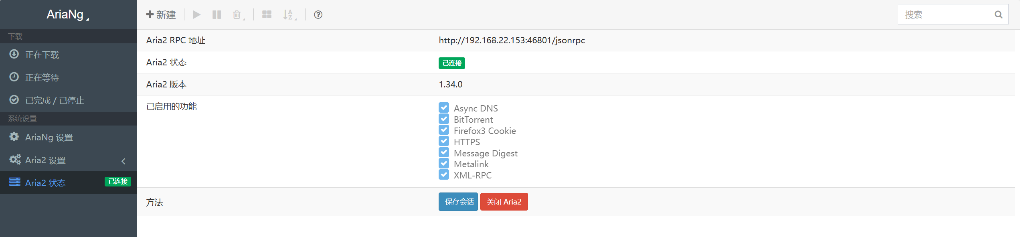
Task: Open AriaNg 设置 in the sidebar
Action: pyautogui.click(x=49, y=138)
